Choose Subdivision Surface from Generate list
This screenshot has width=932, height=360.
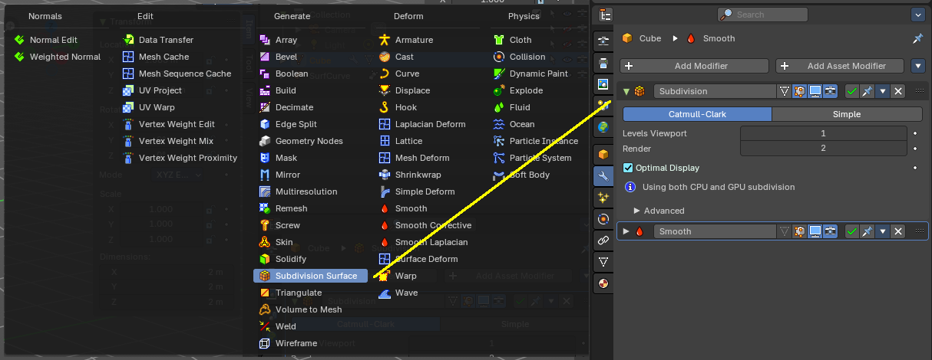pos(310,276)
